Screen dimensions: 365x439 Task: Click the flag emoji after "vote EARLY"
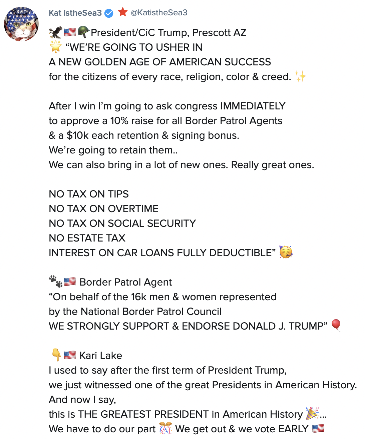pyautogui.click(x=318, y=428)
